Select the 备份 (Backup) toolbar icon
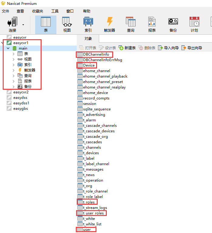The image size is (212, 233). click(173, 25)
